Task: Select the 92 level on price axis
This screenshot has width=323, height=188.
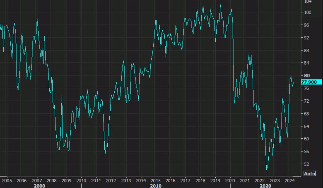Action: click(x=306, y=38)
